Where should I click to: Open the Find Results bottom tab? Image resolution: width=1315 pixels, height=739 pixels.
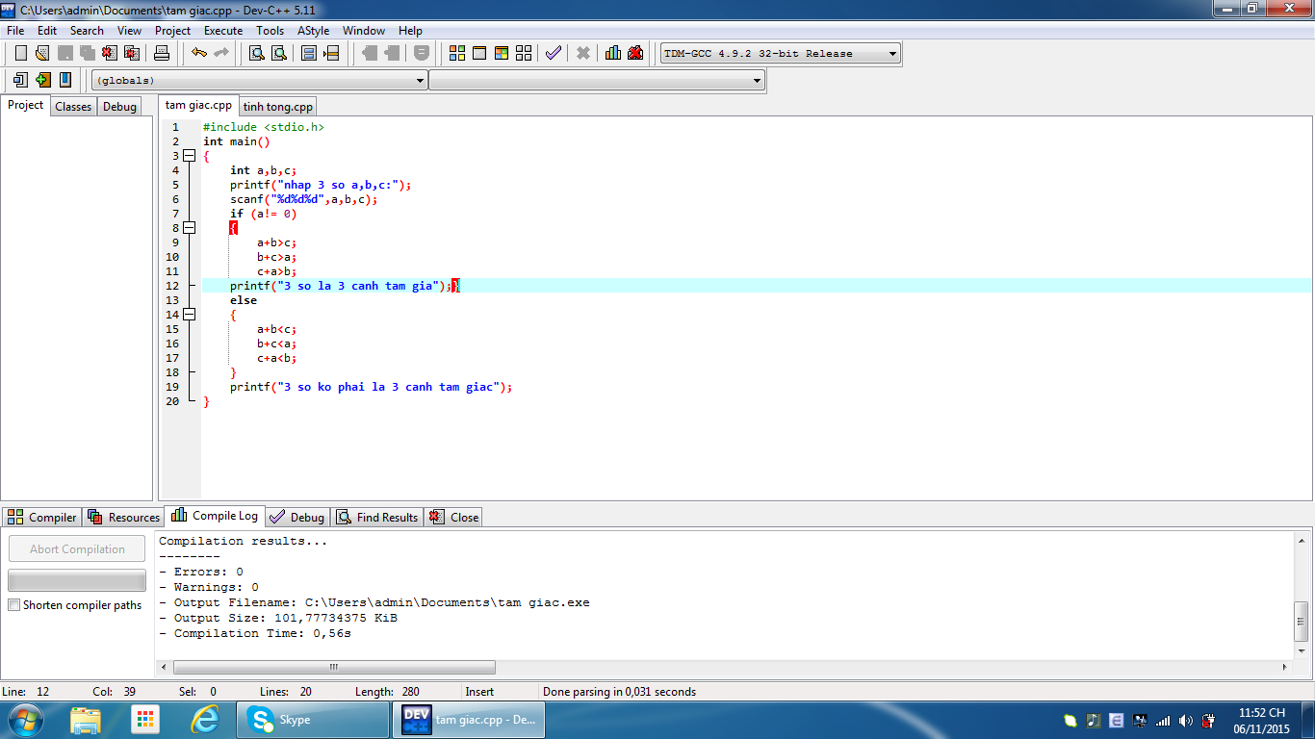tap(377, 517)
